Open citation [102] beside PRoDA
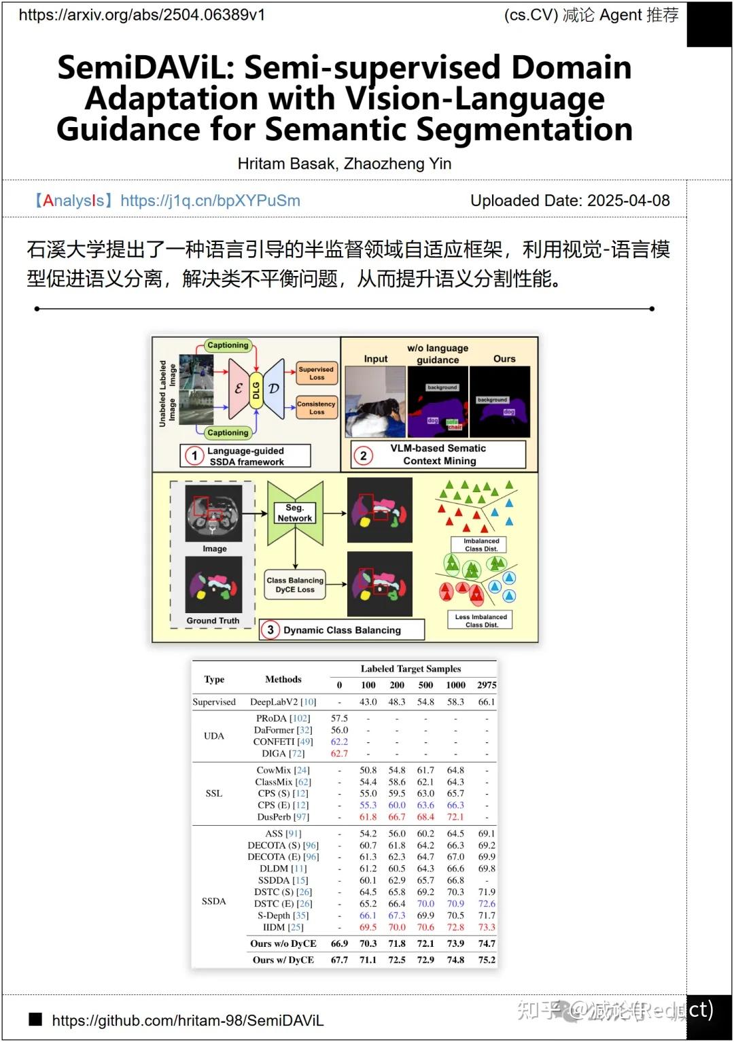The image size is (734, 1042). click(300, 718)
